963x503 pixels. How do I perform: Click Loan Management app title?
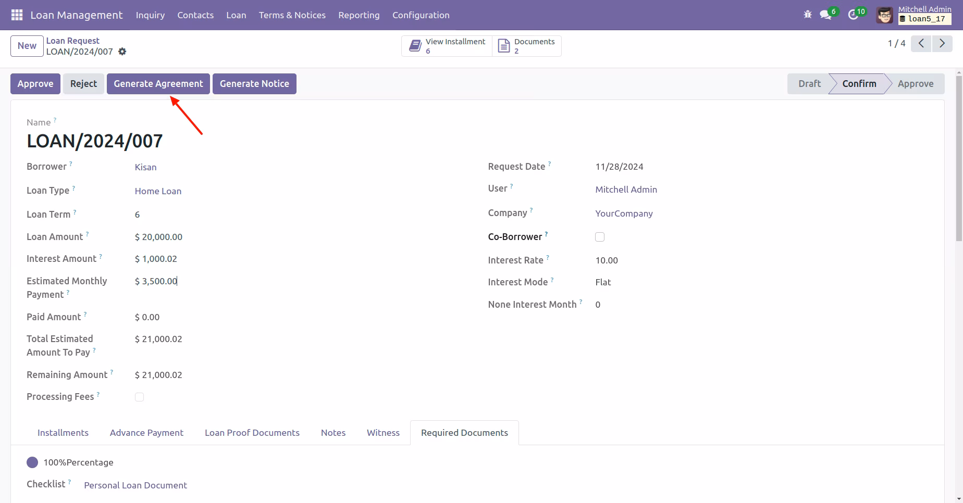point(77,15)
